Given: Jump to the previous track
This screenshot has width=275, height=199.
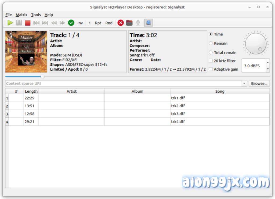Looking at the screenshot, I should coord(36,23).
